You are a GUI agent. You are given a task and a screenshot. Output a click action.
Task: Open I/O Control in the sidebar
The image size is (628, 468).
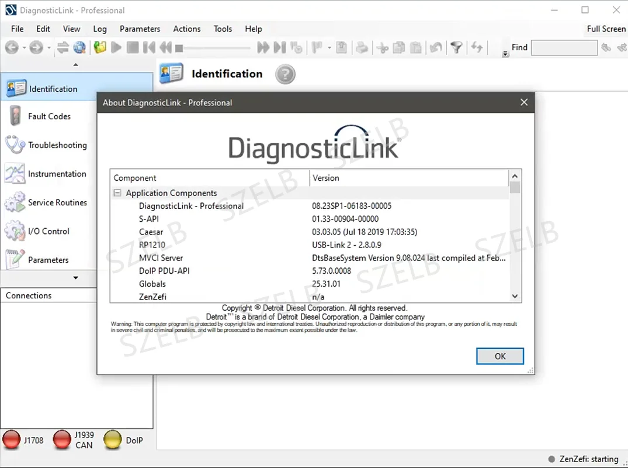point(49,232)
